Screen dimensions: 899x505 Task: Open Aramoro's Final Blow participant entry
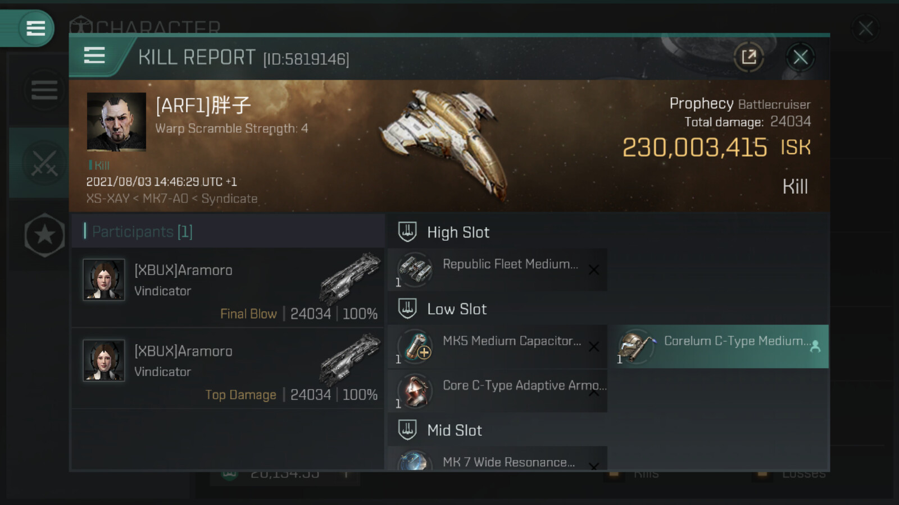(228, 288)
